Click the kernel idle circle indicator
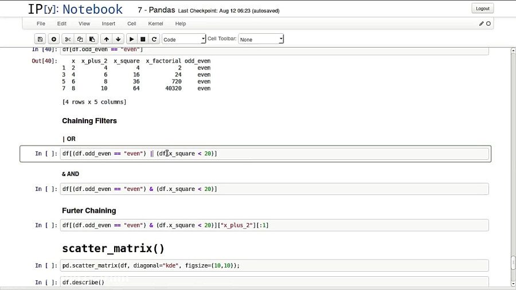The image size is (516, 290). tap(488, 23)
